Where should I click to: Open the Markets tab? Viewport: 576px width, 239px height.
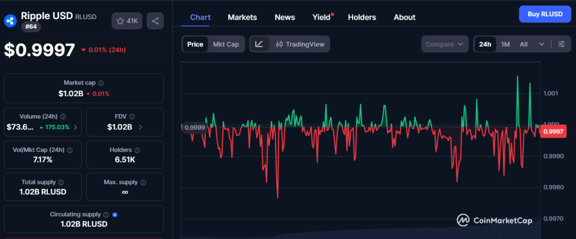pyautogui.click(x=242, y=17)
